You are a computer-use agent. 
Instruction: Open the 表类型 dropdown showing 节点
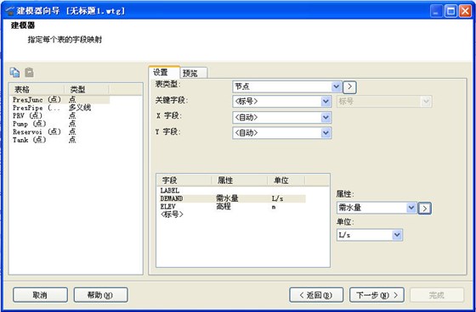(x=287, y=86)
